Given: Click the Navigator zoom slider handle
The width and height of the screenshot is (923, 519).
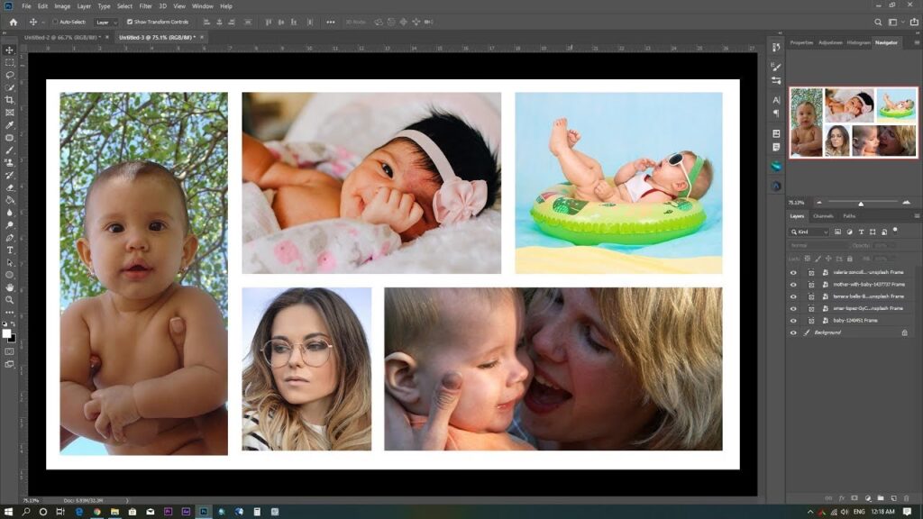Looking at the screenshot, I should (x=861, y=203).
